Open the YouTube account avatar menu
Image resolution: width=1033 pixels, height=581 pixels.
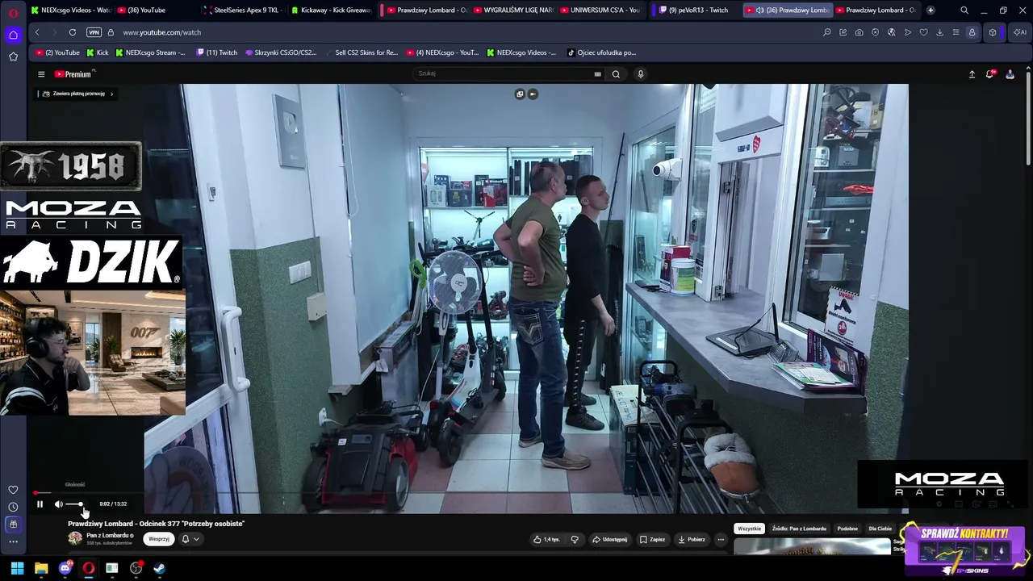click(x=1010, y=74)
